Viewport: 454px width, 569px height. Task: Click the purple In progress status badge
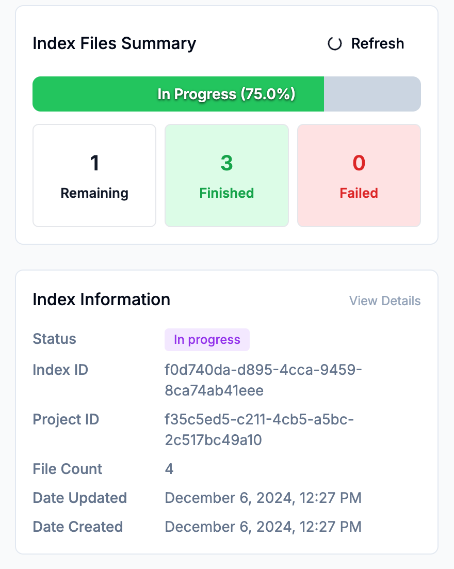coord(207,340)
